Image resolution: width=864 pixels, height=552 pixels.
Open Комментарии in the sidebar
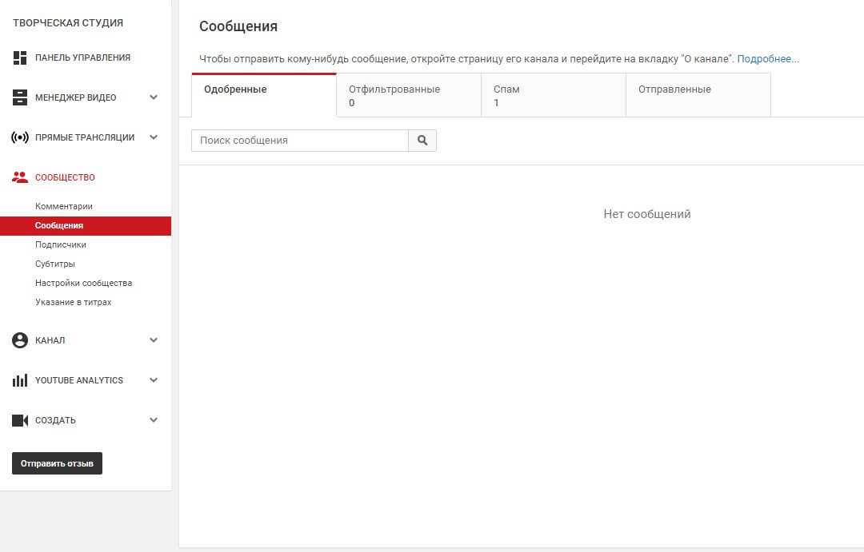(64, 206)
